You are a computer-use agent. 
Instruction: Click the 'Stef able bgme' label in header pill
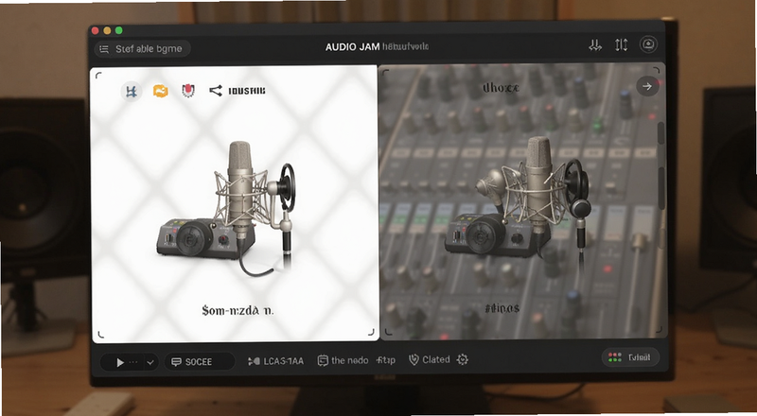tap(149, 49)
